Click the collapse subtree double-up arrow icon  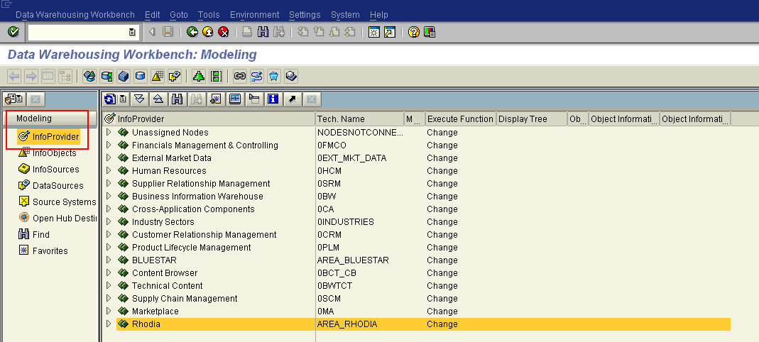click(158, 99)
